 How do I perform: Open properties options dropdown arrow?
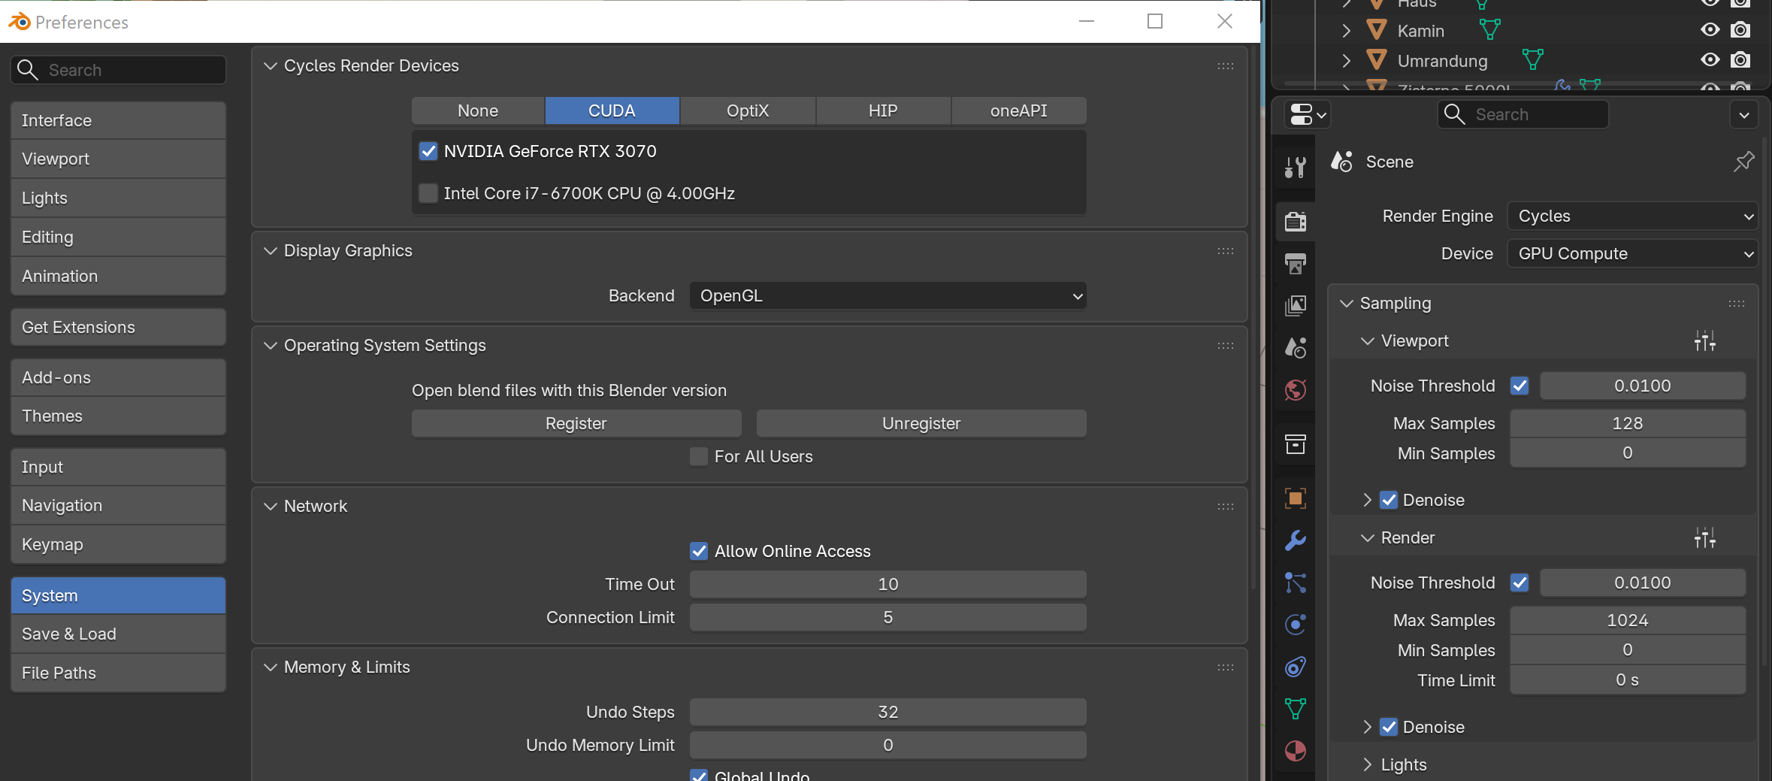[1744, 115]
